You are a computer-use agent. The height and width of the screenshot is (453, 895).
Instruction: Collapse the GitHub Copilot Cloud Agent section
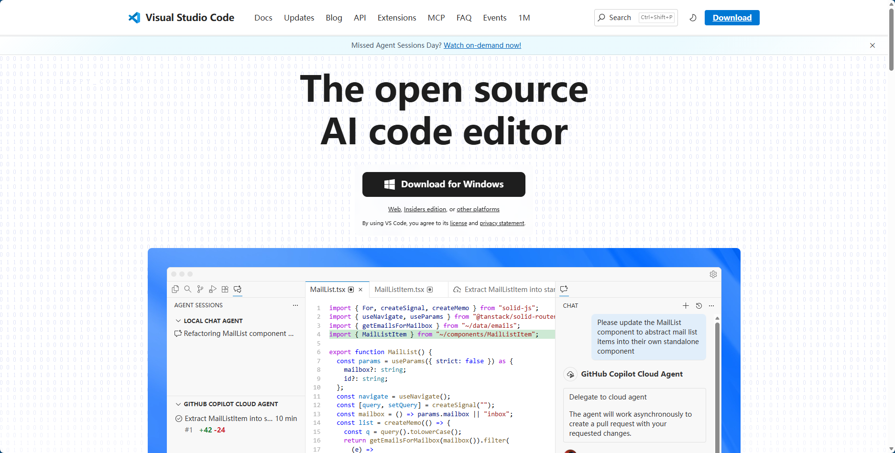pyautogui.click(x=178, y=404)
